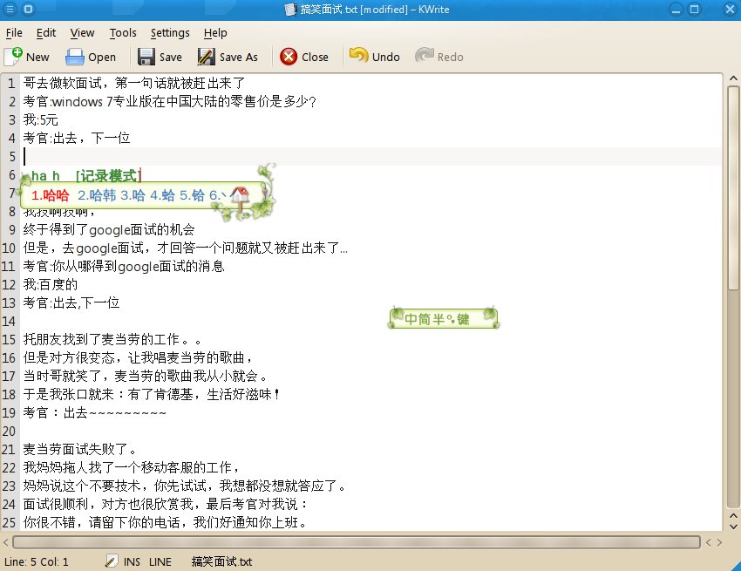The image size is (741, 571).
Task: Click the line beginning "但是对方很变态"
Action: pos(138,357)
